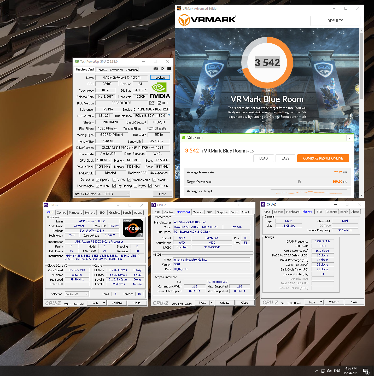The height and width of the screenshot is (376, 374).
Task: Open the Socket #1 selection dropdown
Action: [77, 294]
